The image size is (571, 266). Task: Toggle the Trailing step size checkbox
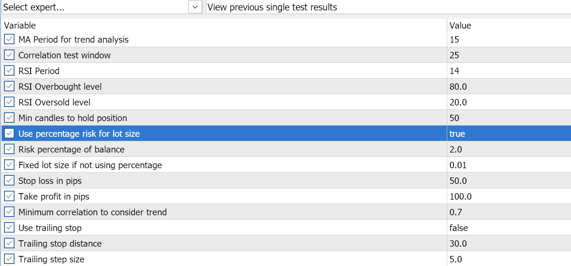(9, 259)
